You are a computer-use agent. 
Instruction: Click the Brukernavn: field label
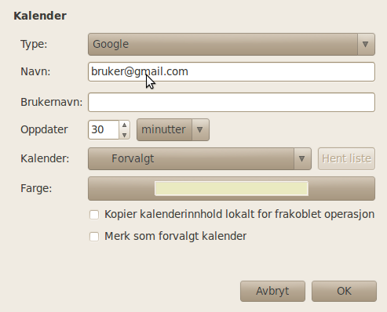[52, 102]
